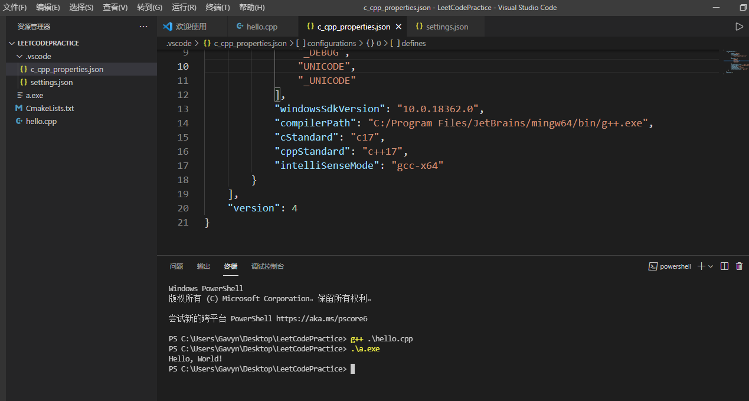Click the editor minimap to navigate
The height and width of the screenshot is (401, 749).
point(734,62)
